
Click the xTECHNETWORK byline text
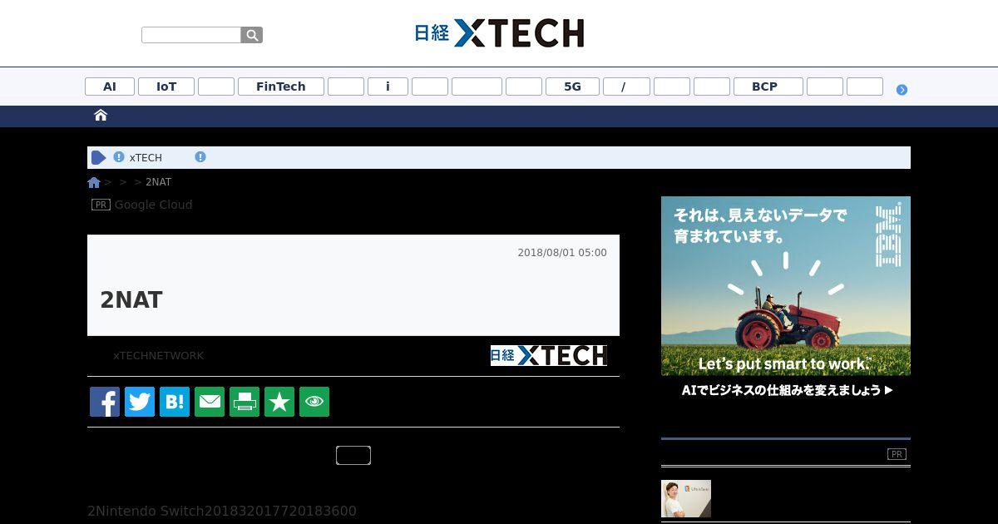[x=159, y=356]
